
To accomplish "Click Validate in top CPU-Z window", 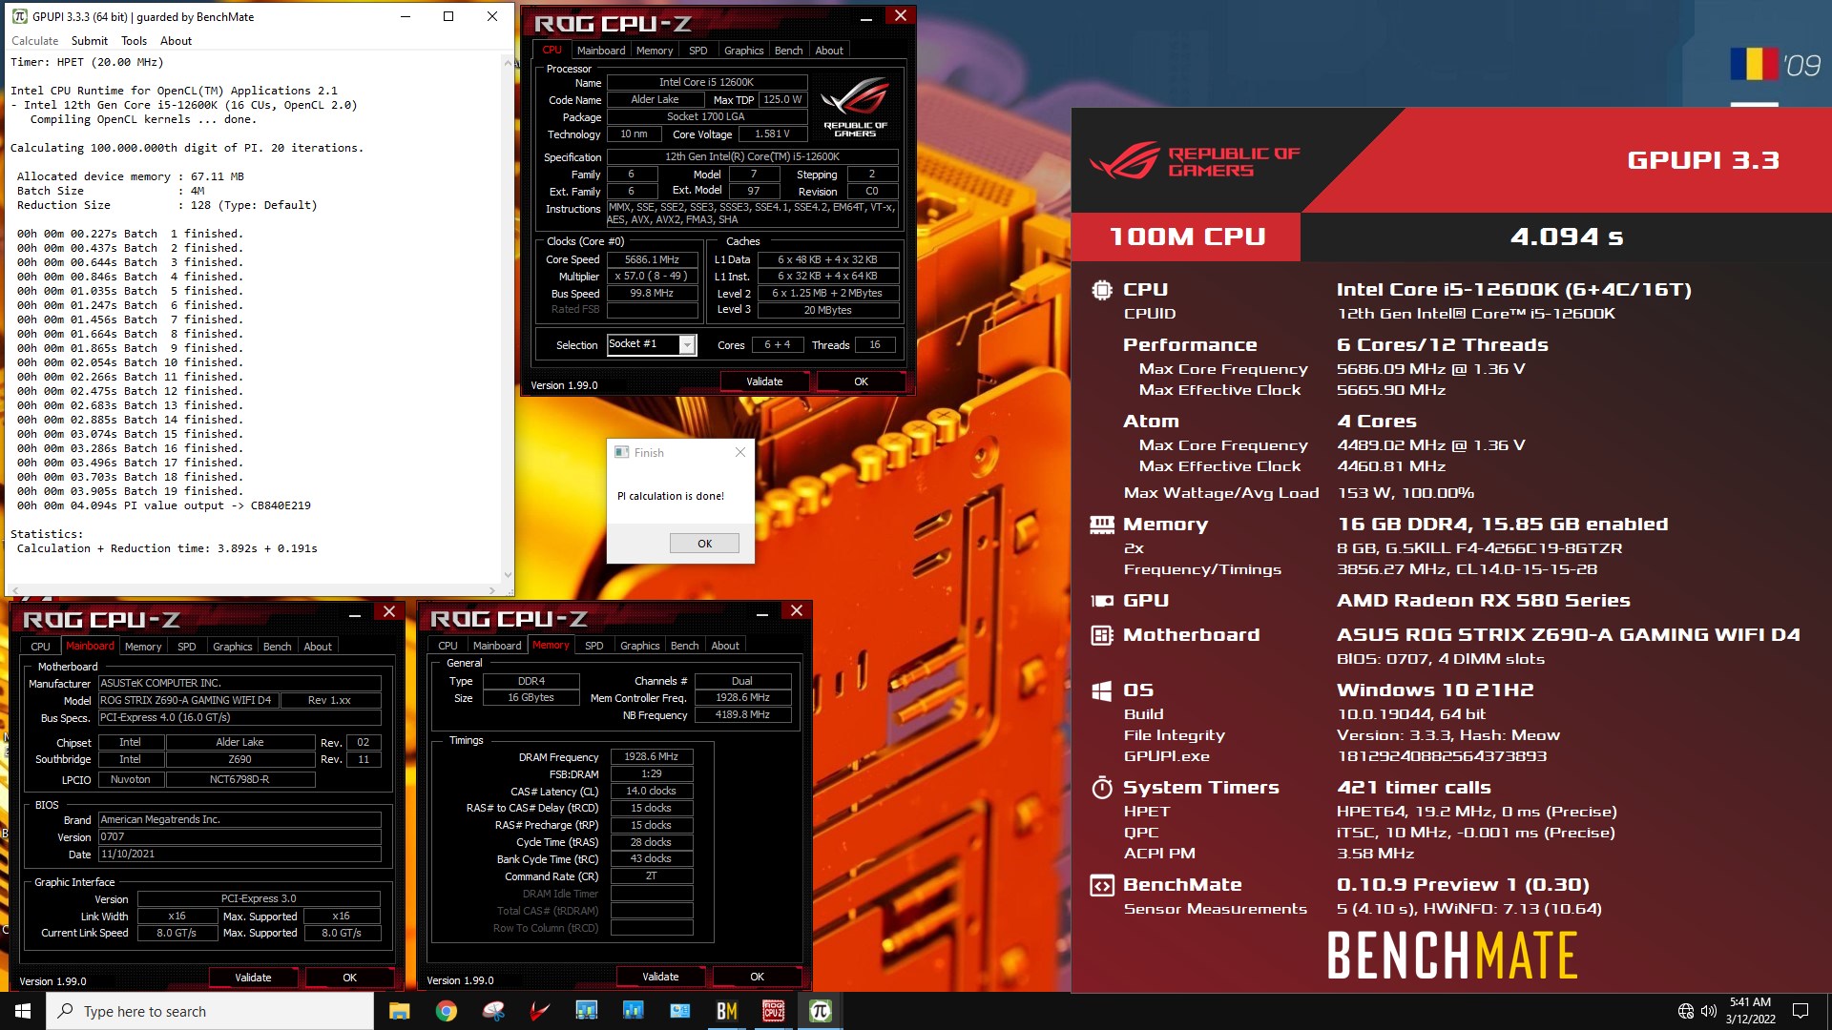I will click(764, 381).
